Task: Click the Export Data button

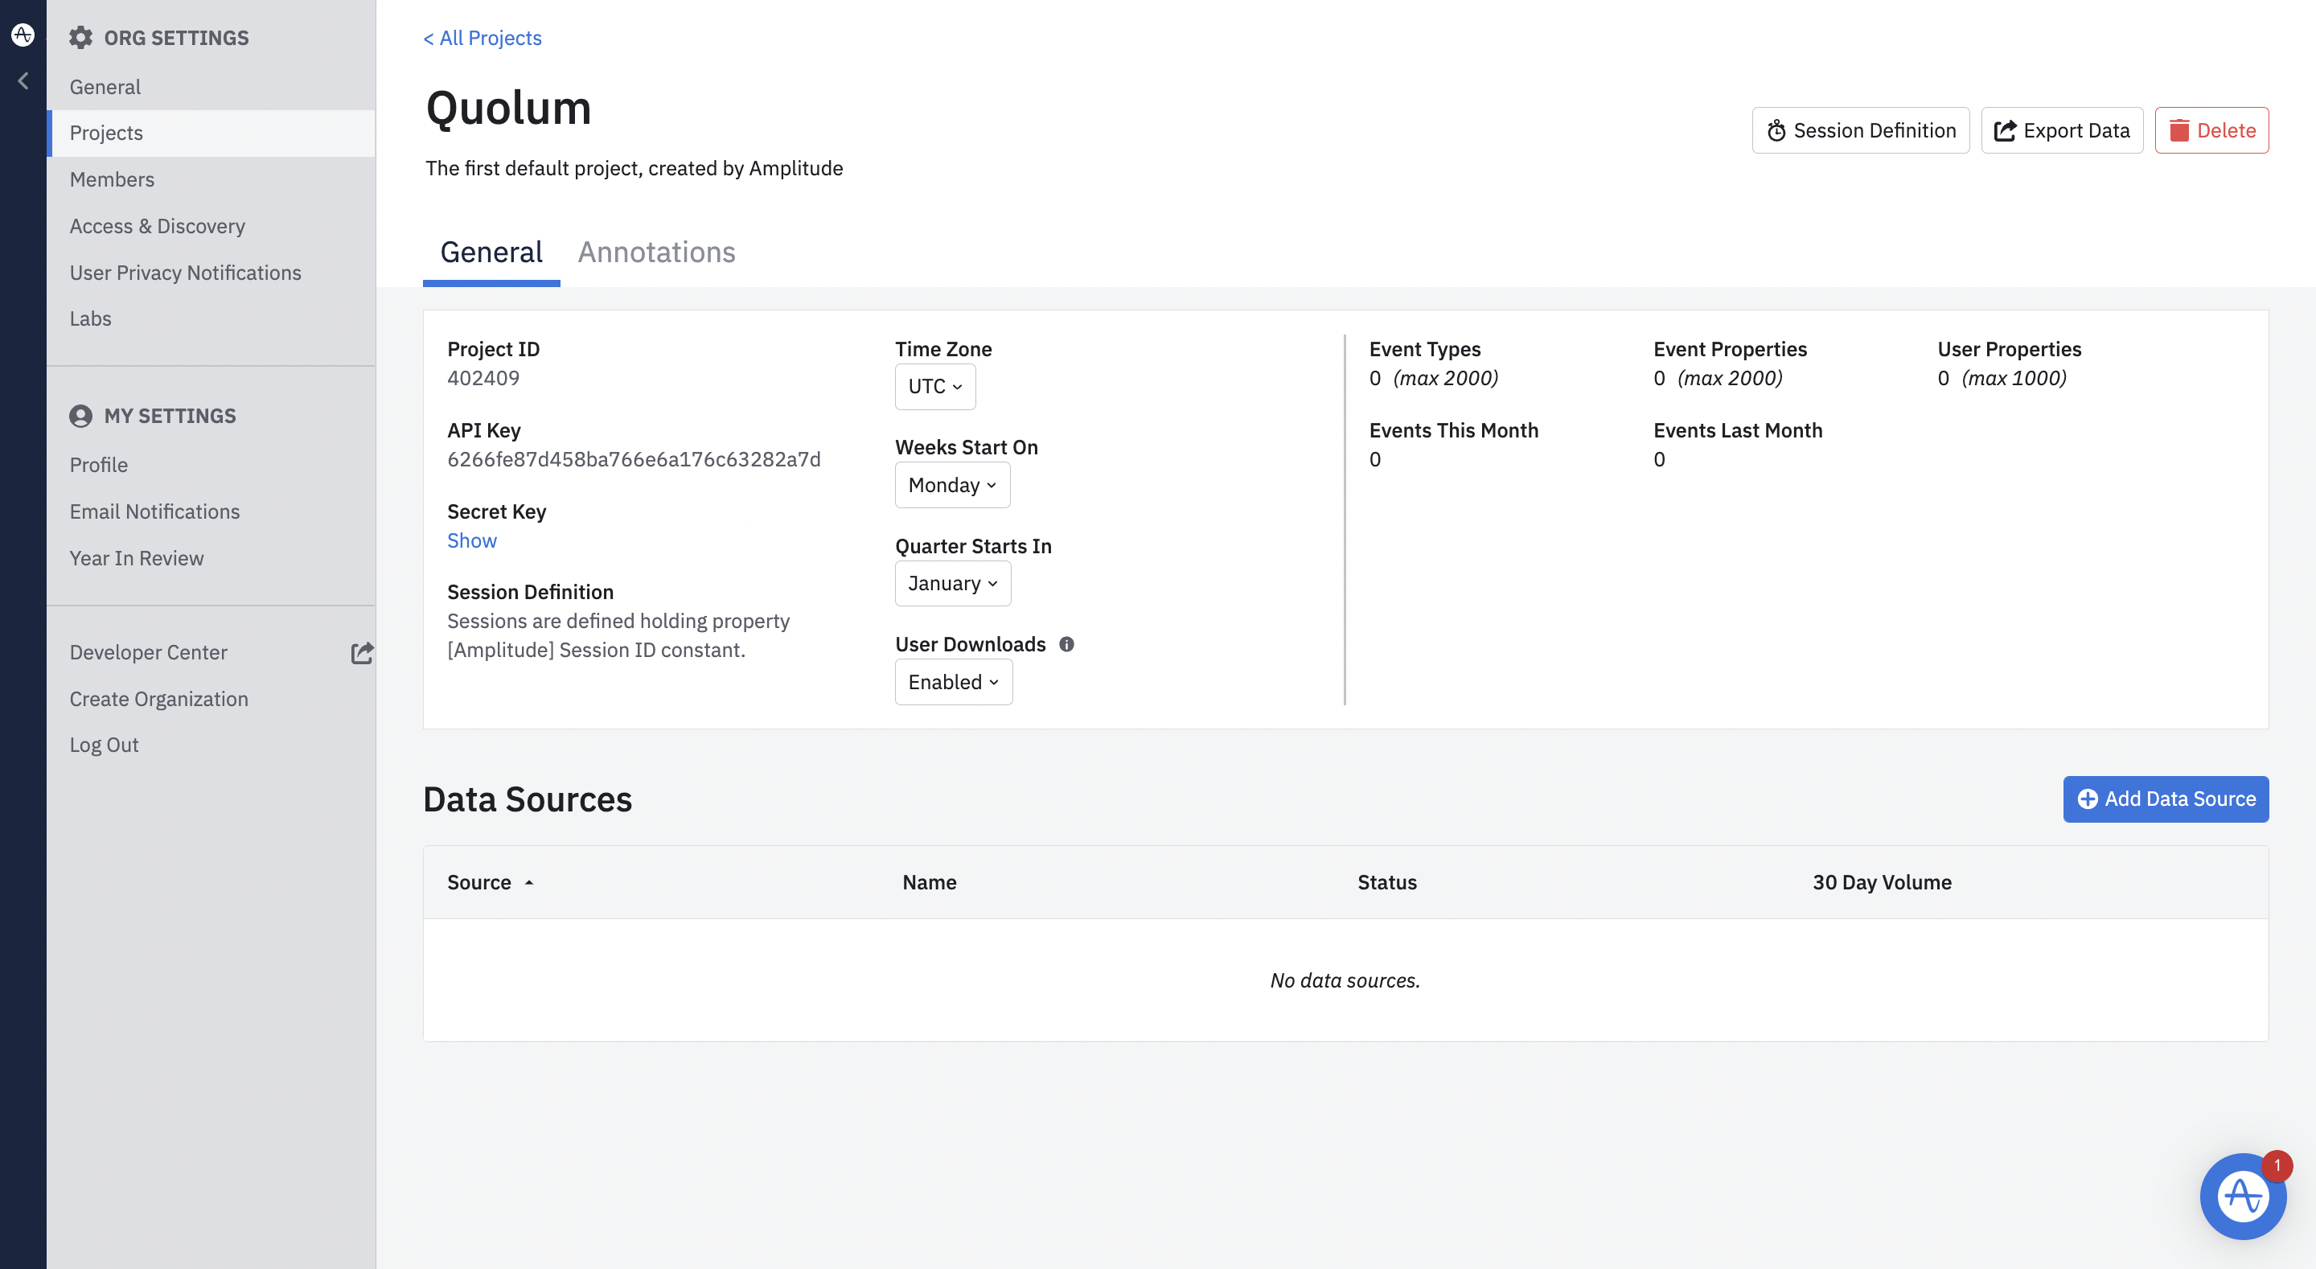Action: point(2062,130)
